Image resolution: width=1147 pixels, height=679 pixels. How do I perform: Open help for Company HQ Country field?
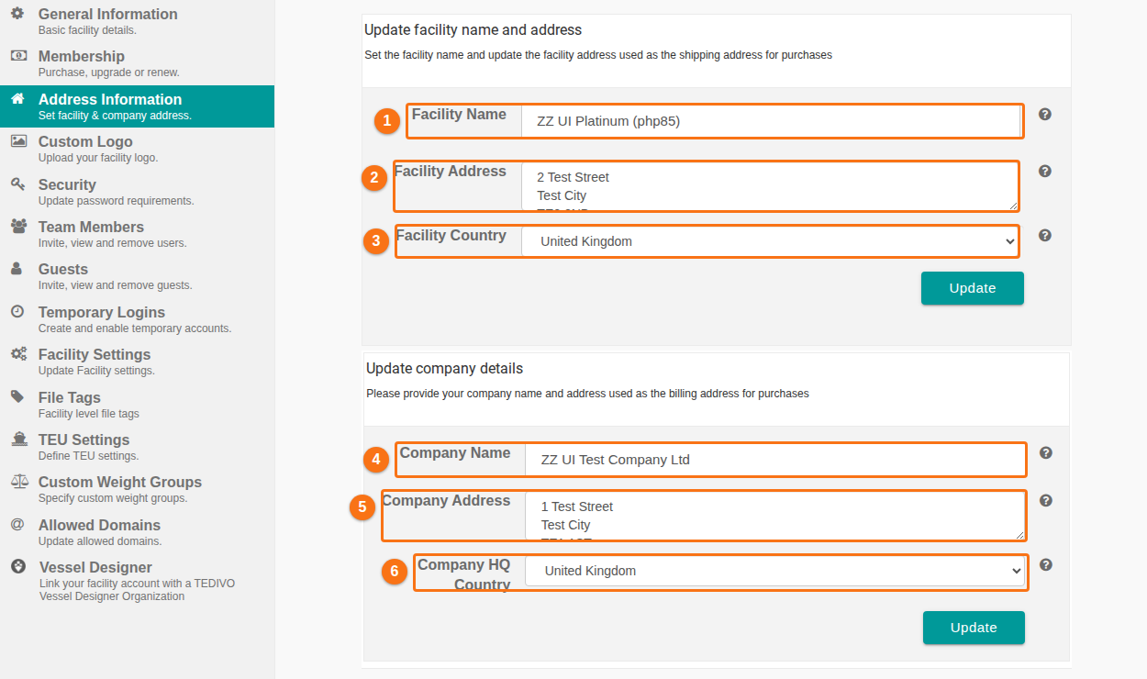click(1046, 565)
